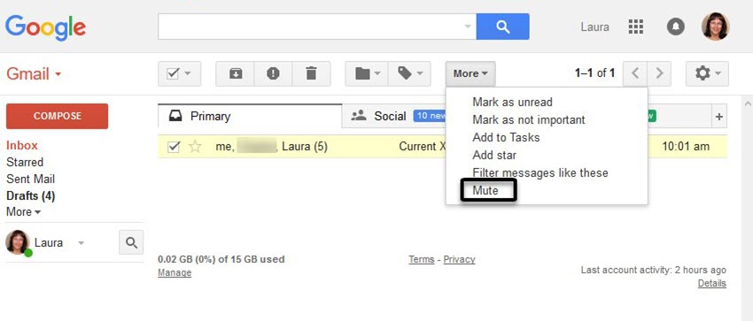Click the scrollbar up arrow
This screenshot has height=321, width=753.
[747, 103]
